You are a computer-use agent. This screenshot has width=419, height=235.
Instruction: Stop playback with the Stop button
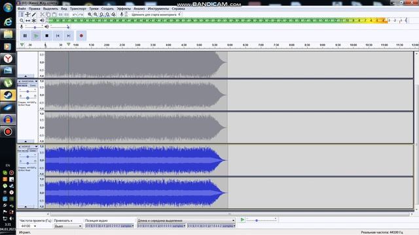coord(46,36)
